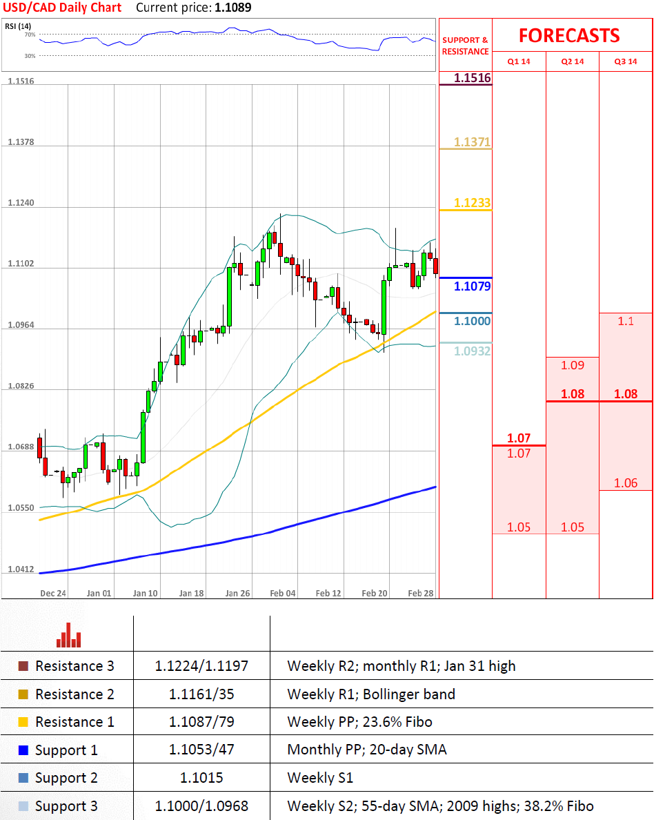Select the 1.1516 resistance level label
This screenshot has width=654, height=820.
pyautogui.click(x=473, y=78)
